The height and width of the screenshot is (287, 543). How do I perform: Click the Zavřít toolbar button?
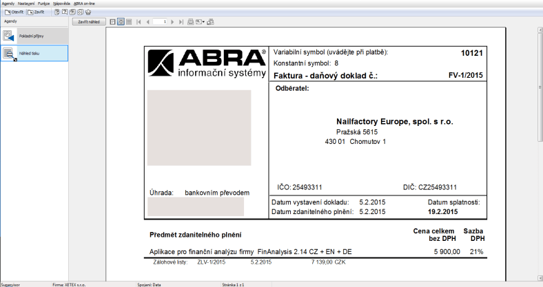36,12
